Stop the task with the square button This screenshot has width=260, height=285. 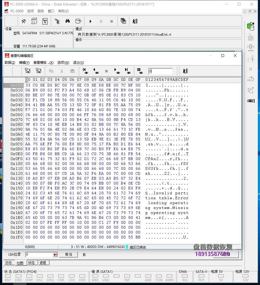click(112, 22)
